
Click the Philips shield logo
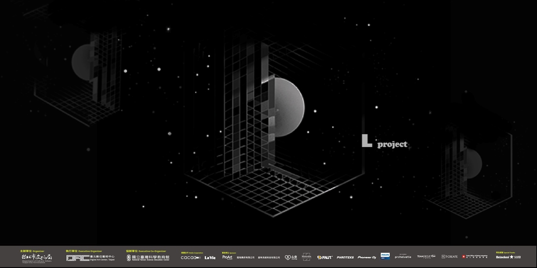click(x=385, y=256)
